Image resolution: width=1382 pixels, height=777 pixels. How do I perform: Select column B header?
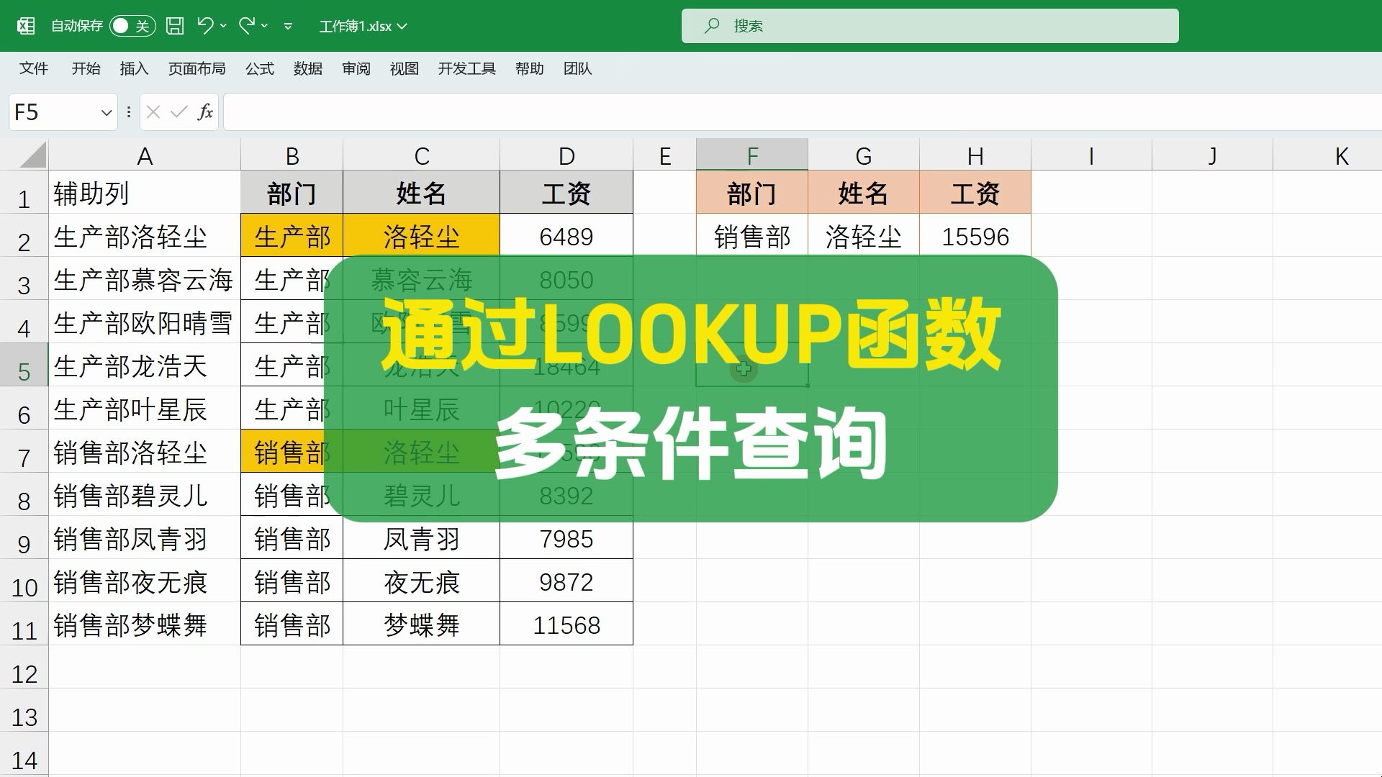click(292, 155)
